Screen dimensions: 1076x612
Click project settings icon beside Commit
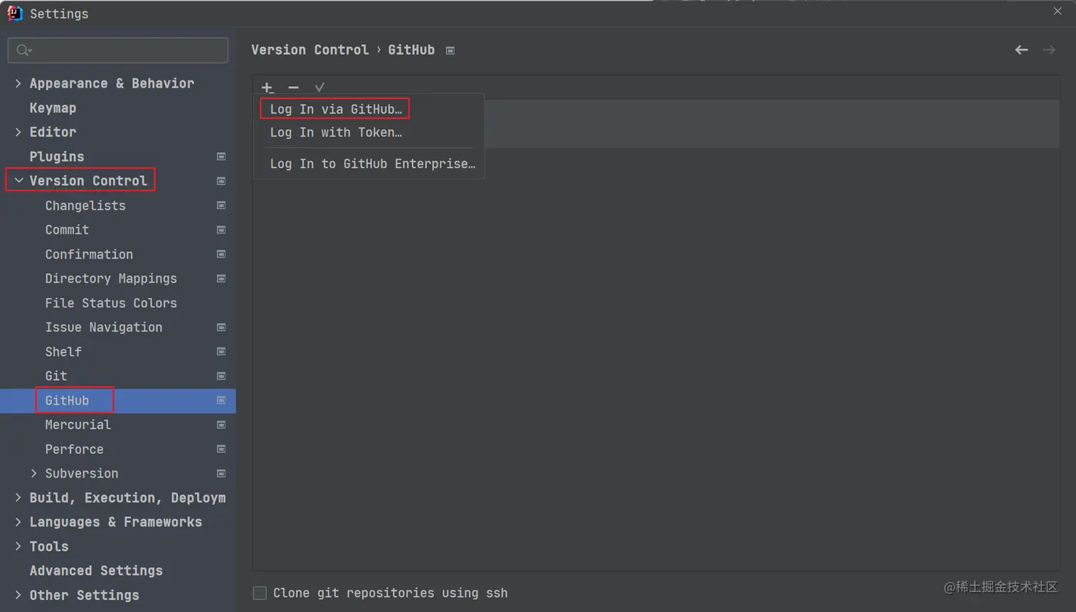[221, 230]
